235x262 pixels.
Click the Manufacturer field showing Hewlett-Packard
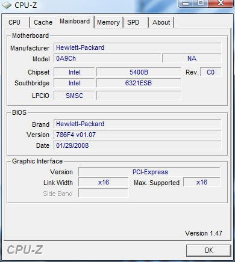click(137, 47)
